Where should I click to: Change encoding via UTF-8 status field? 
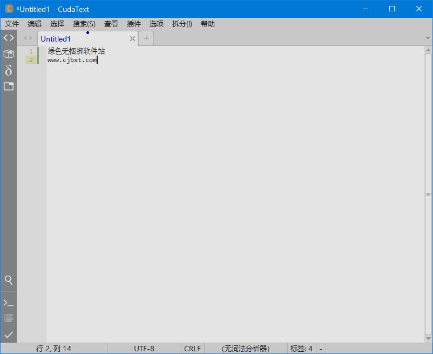144,349
